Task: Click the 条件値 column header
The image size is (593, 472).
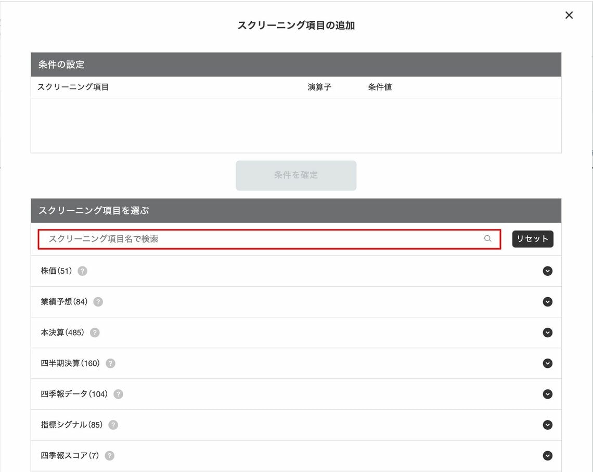Action: (380, 87)
